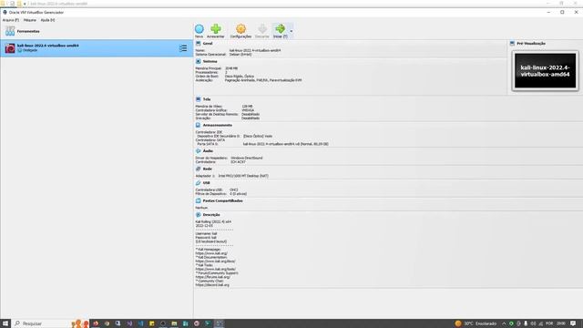The image size is (583, 328).
Task: Start the VM with Iniciar arrow
Action: (x=281, y=28)
